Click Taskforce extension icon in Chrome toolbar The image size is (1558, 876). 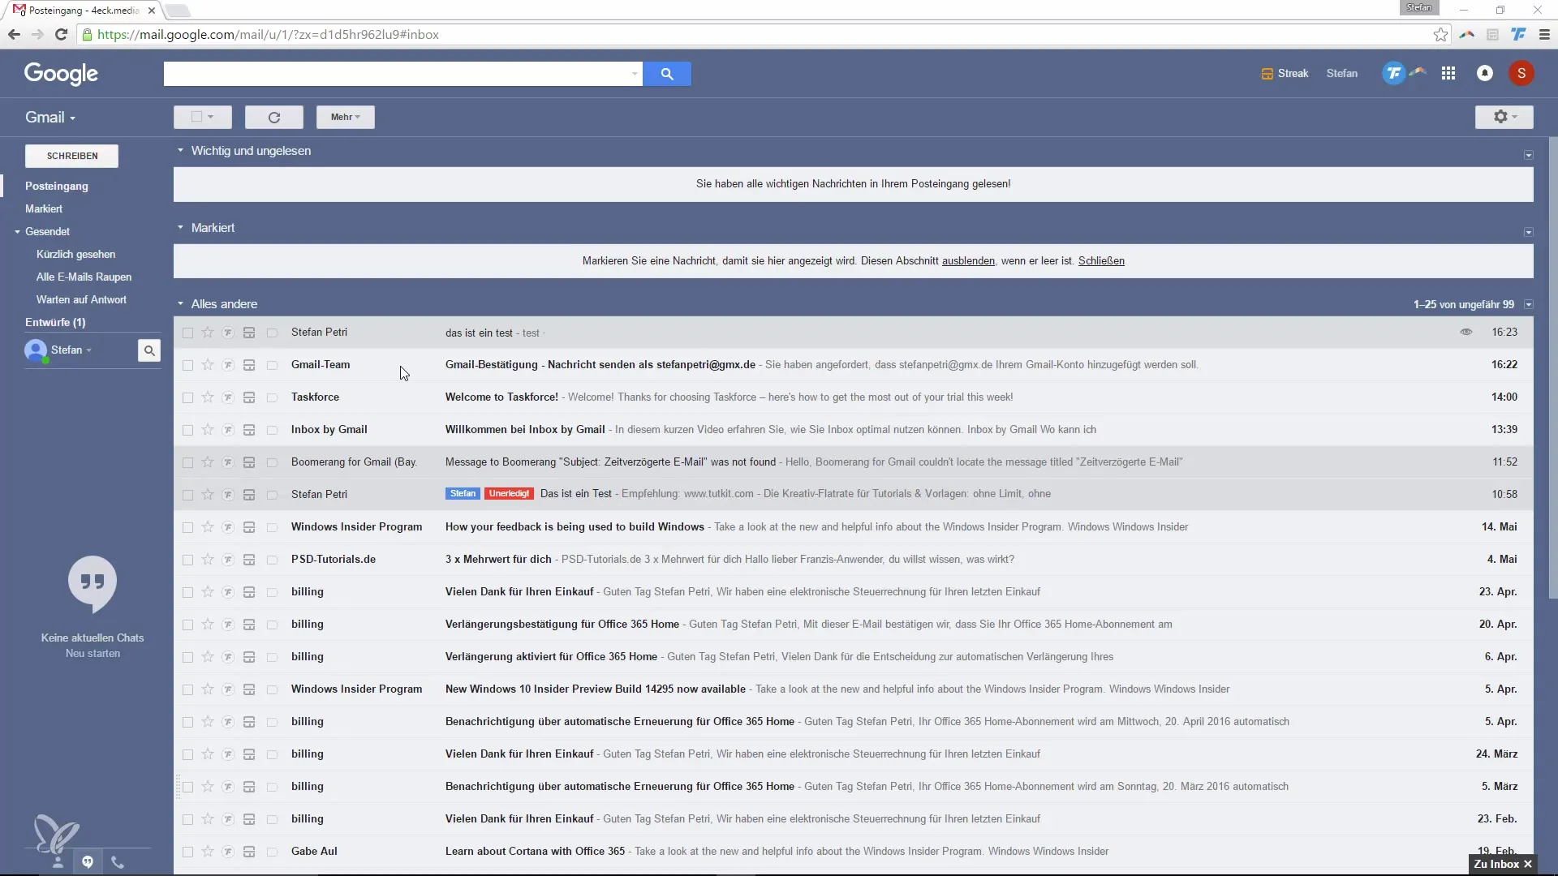point(1518,35)
